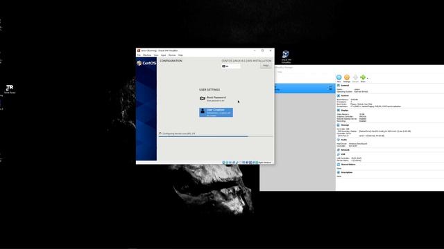Select Oracle VM VirtualBox desktop shortcut
Screen dimensions: 444x249
click(x=286, y=57)
